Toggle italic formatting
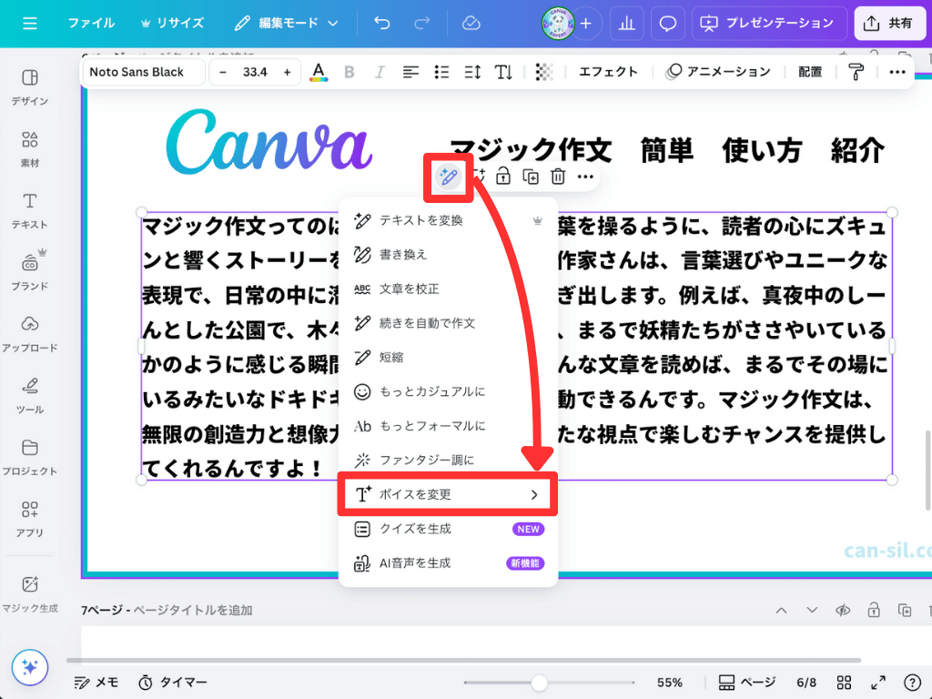The image size is (932, 699). pyautogui.click(x=380, y=72)
